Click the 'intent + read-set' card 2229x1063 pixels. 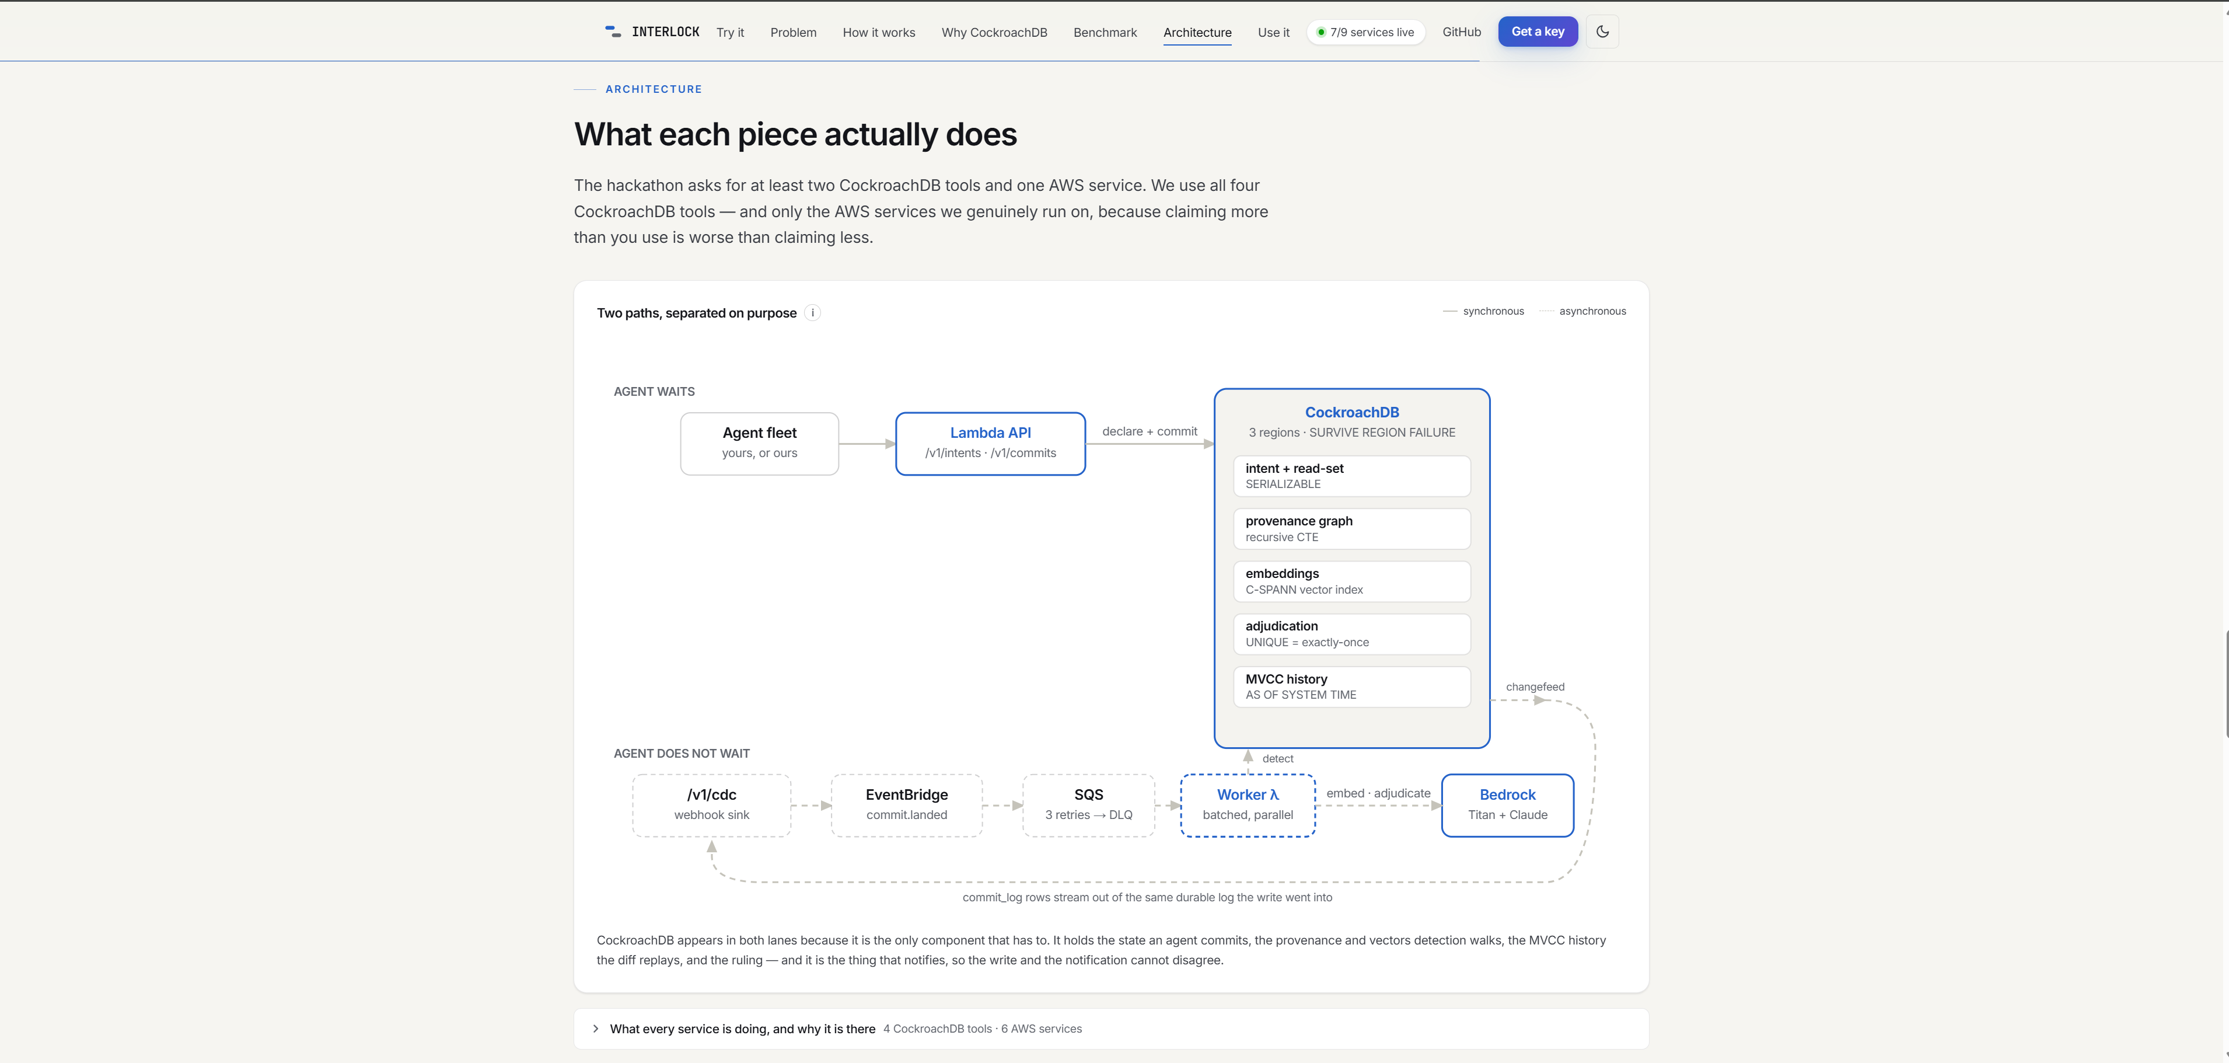pos(1351,476)
